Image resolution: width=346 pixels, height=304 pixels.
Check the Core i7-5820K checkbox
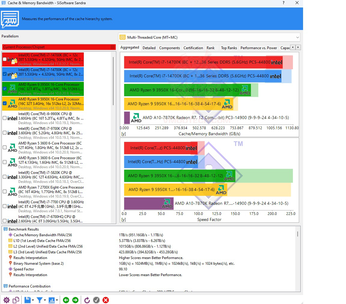5,177
